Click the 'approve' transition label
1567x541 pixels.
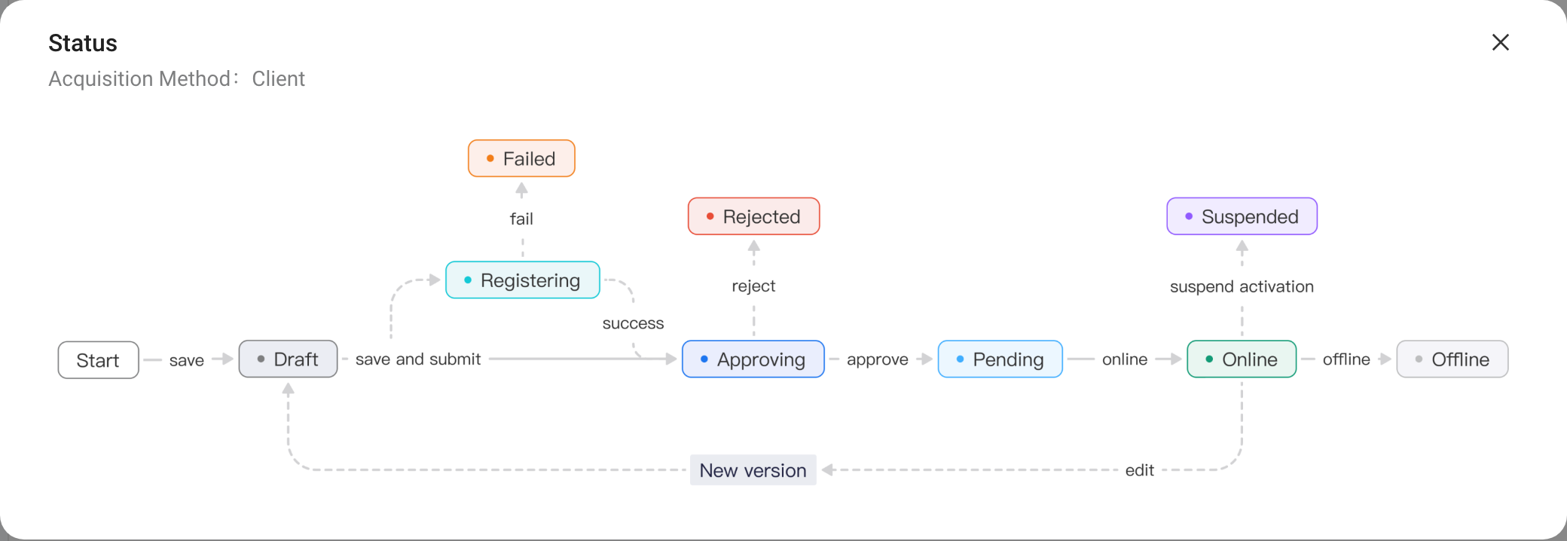(x=878, y=359)
